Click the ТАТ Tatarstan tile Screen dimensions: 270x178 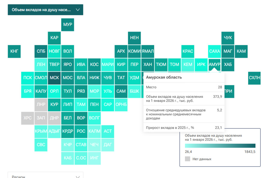[x=121, y=78]
